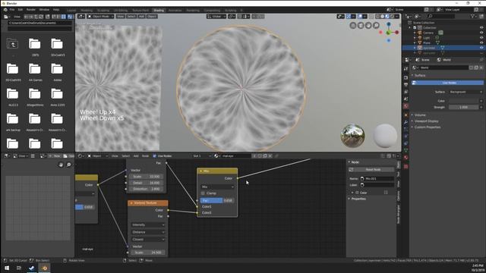Click the Blender logo in the top menu
Viewport: 486px width, 273px height.
(5, 10)
